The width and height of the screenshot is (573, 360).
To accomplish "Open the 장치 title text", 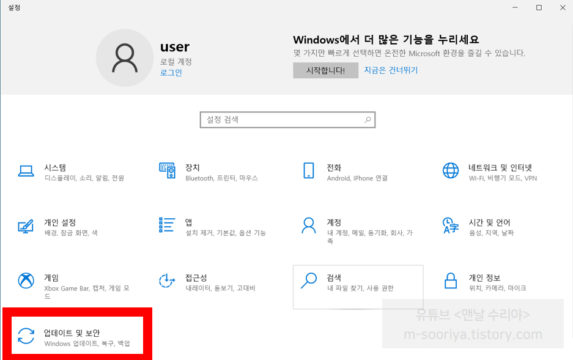I will [193, 167].
